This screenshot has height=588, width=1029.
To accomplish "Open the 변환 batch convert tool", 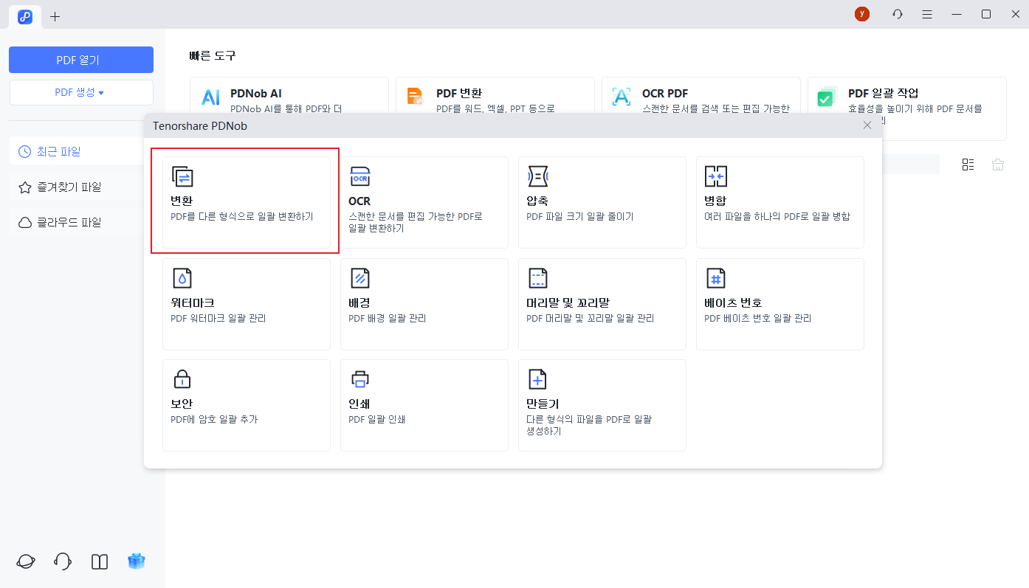I will [x=246, y=201].
